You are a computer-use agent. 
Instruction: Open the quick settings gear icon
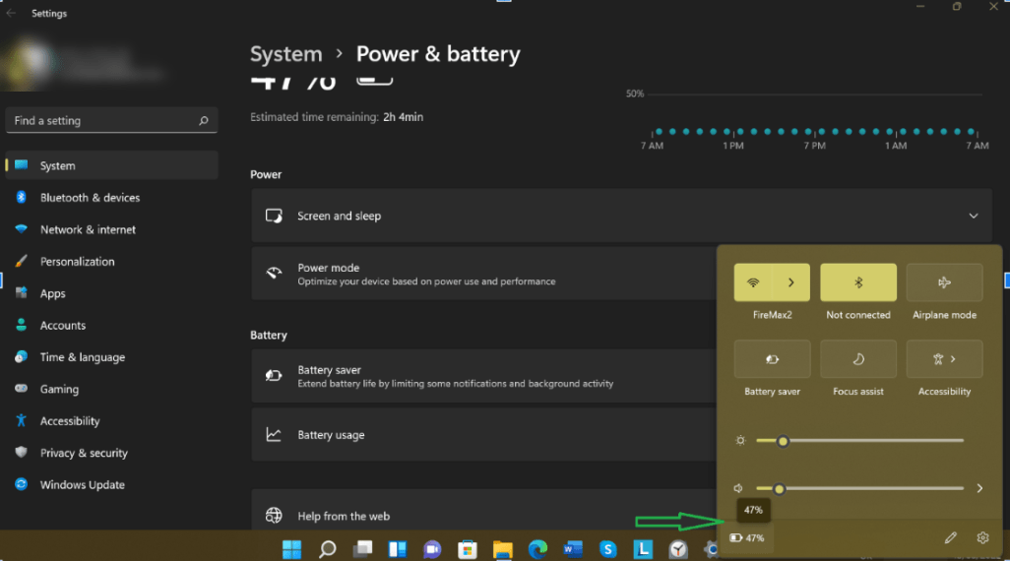(981, 538)
